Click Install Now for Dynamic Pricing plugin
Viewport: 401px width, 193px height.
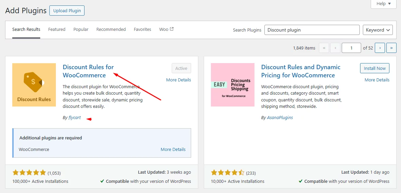pyautogui.click(x=375, y=68)
